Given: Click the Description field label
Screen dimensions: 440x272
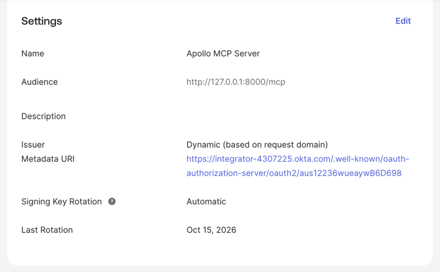Looking at the screenshot, I should 43,116.
